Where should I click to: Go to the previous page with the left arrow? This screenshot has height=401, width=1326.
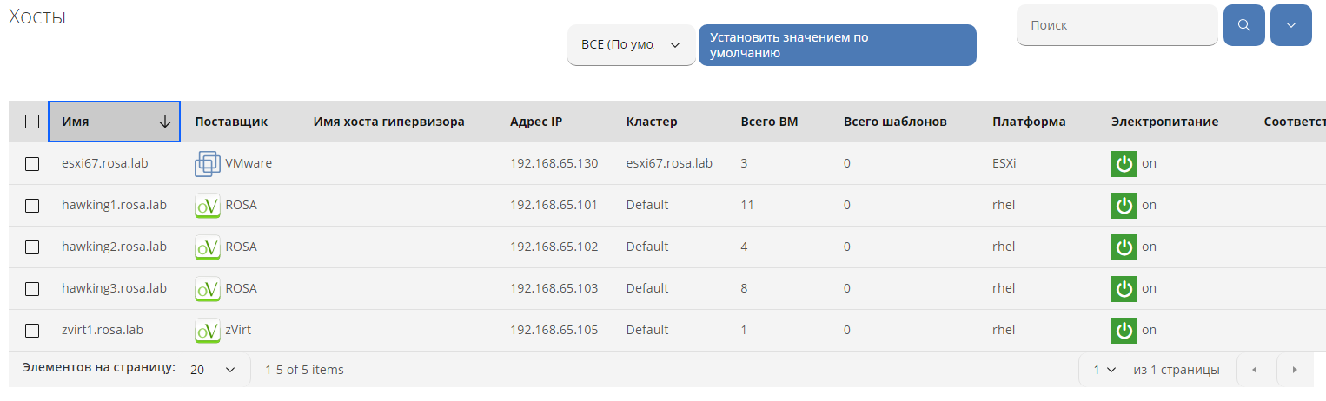pos(1254,370)
